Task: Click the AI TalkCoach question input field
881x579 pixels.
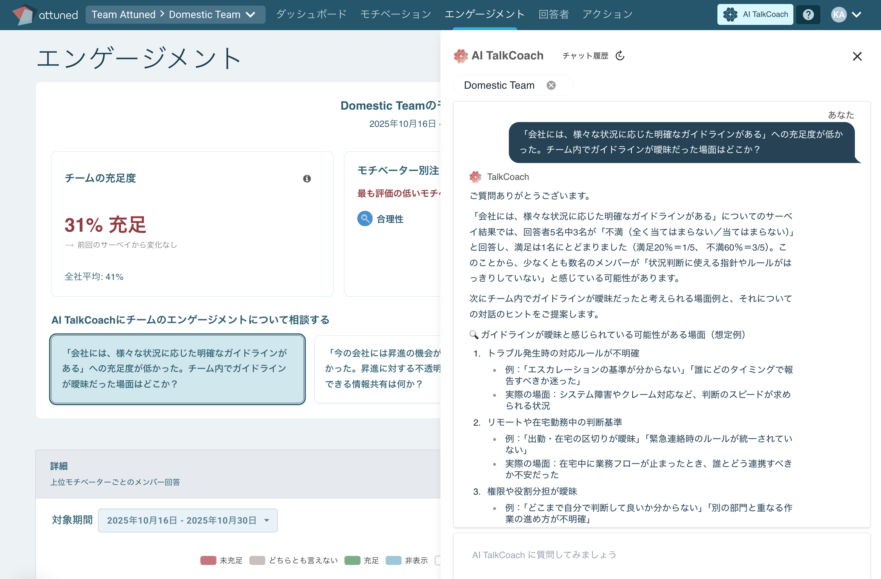Action: (661, 555)
